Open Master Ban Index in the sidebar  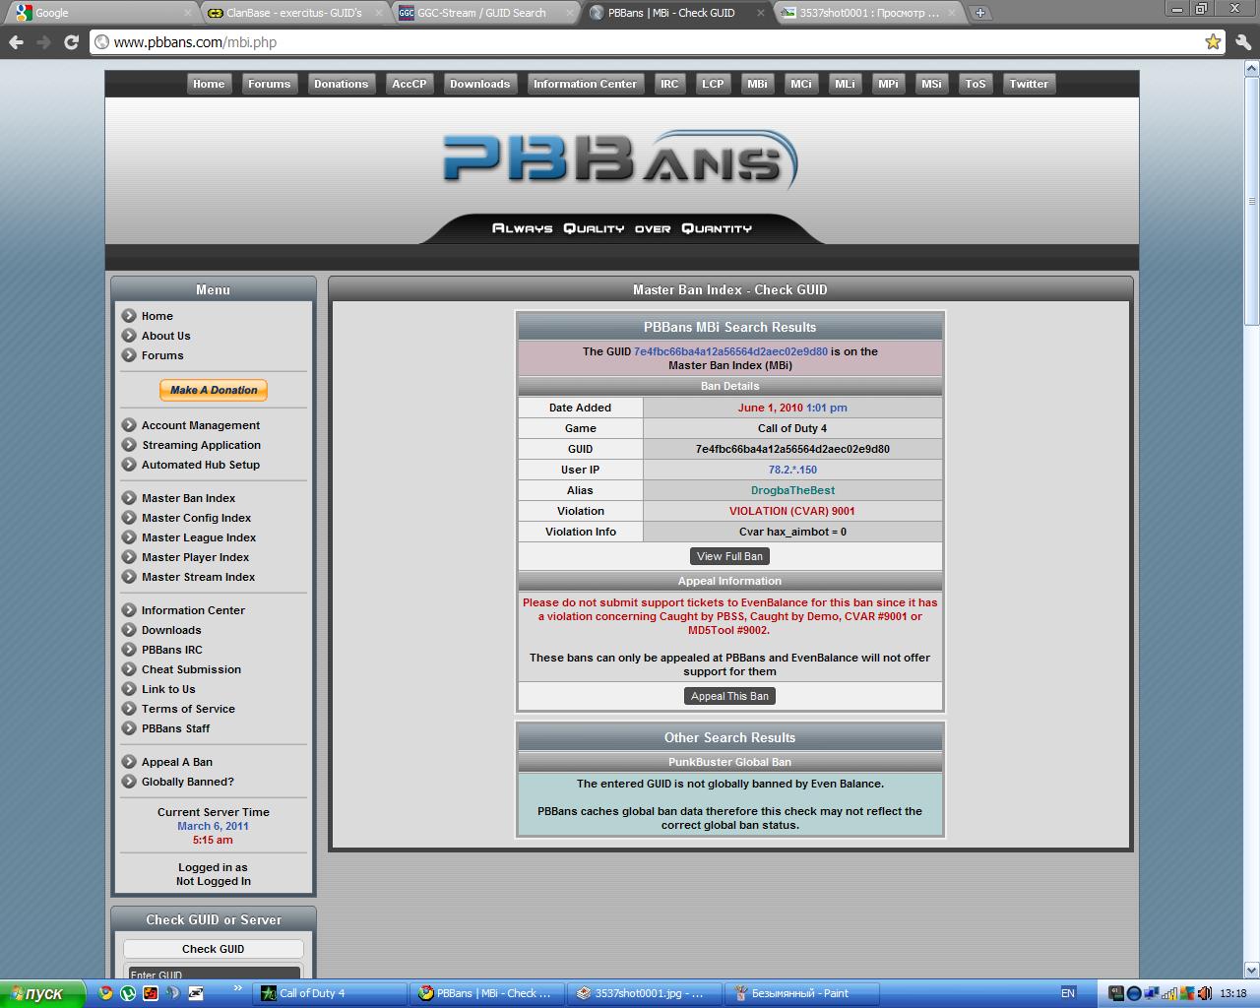click(x=188, y=498)
